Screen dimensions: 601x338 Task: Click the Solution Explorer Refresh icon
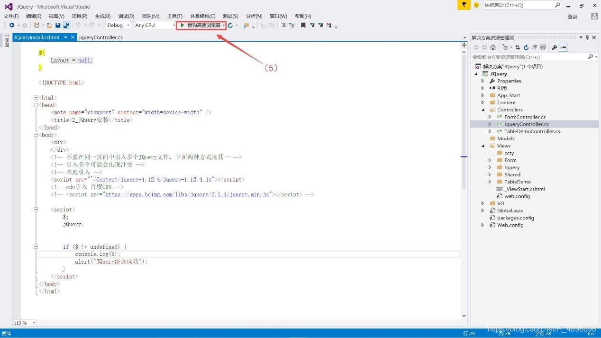coord(526,47)
